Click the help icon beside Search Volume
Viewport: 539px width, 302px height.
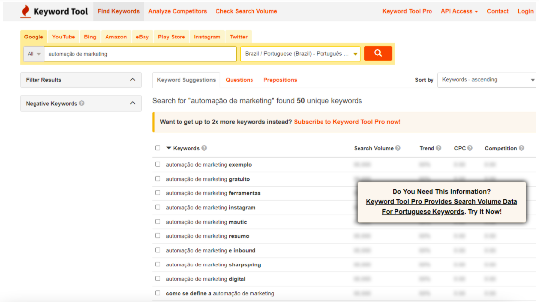(x=398, y=148)
